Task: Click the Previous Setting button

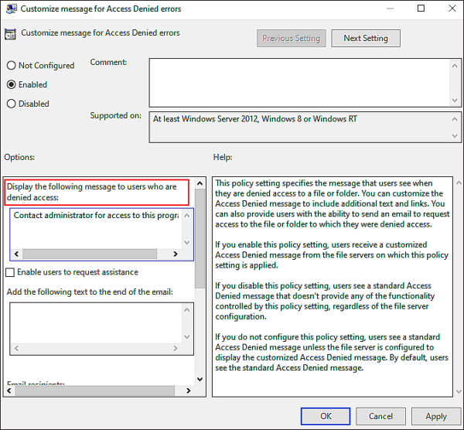Action: pyautogui.click(x=292, y=38)
